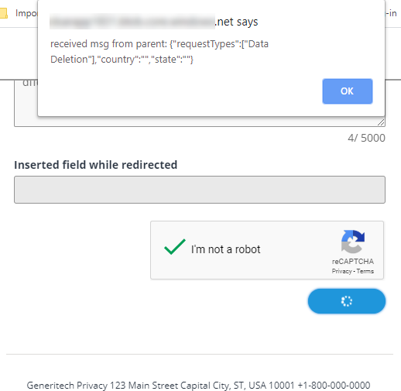
Task: Click the reCAPTCHA logo icon
Action: click(x=353, y=242)
